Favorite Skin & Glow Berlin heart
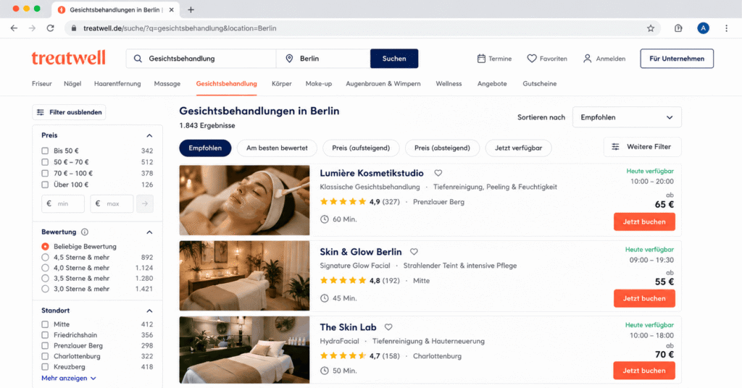Image resolution: width=742 pixels, height=388 pixels. pos(414,252)
